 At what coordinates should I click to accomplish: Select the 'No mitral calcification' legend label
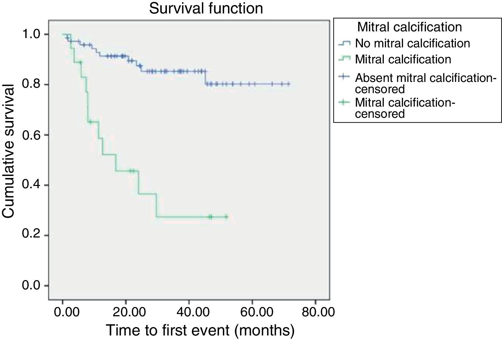(x=412, y=43)
